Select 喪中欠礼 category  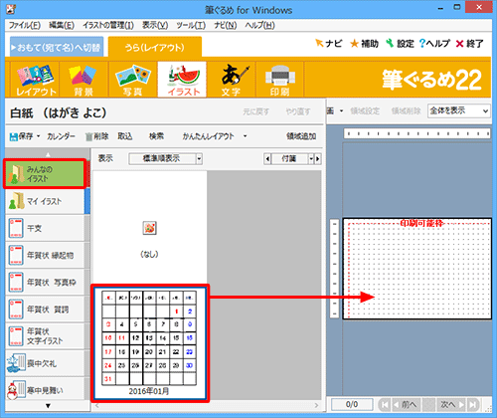click(45, 363)
